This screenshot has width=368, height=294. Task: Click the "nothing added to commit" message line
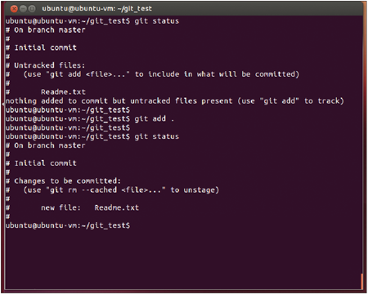(x=175, y=101)
